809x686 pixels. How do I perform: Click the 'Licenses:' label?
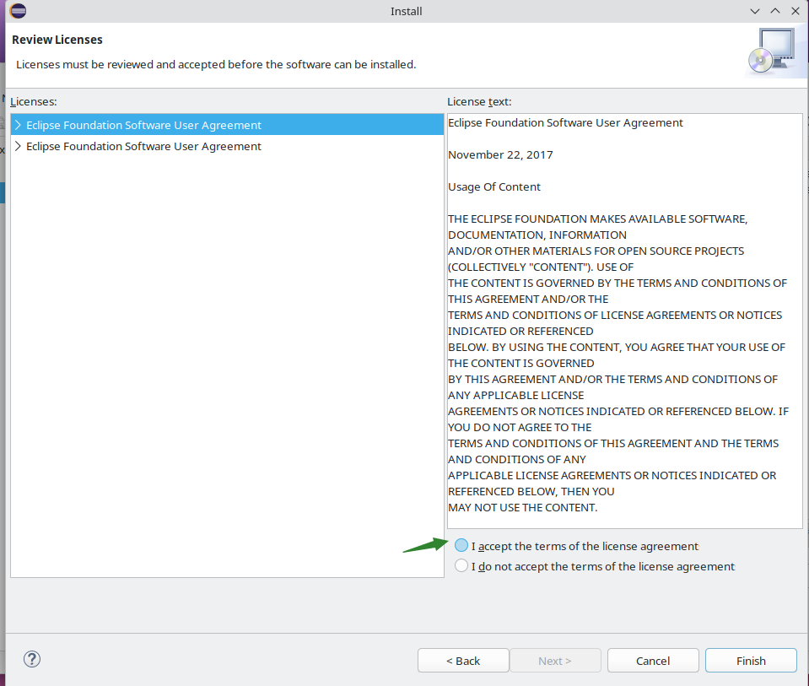click(34, 102)
